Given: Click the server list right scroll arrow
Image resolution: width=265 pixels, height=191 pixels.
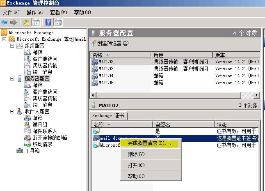Looking at the screenshot, I should (x=257, y=95).
